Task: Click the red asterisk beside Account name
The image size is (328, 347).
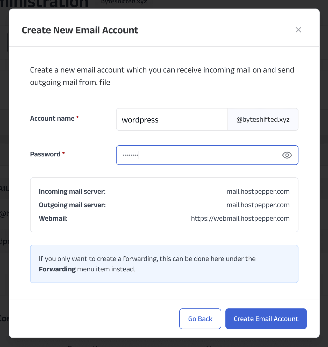Action: point(77,118)
